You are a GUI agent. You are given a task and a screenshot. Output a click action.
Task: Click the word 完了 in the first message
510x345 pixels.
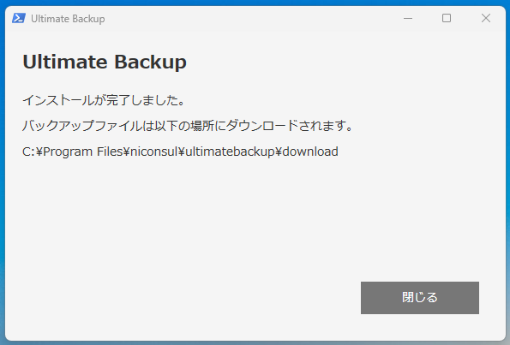[x=118, y=100]
